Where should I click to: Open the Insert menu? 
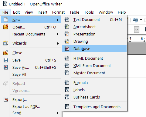click(x=42, y=12)
